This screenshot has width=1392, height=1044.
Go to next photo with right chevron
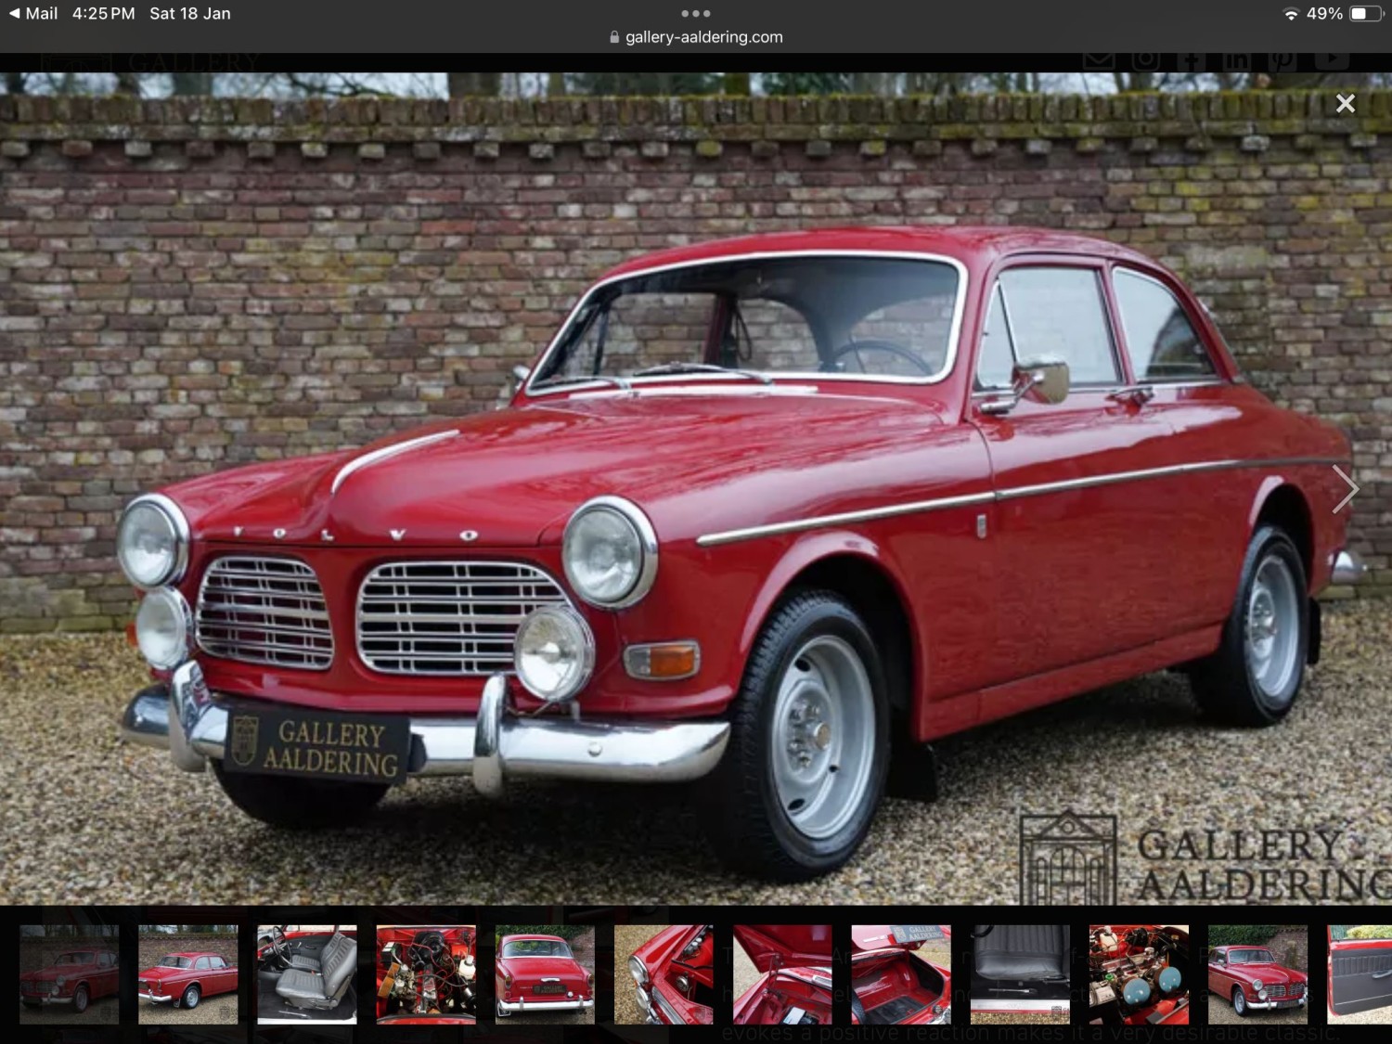(x=1345, y=489)
